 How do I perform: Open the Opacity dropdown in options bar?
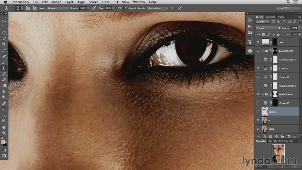click(x=88, y=8)
